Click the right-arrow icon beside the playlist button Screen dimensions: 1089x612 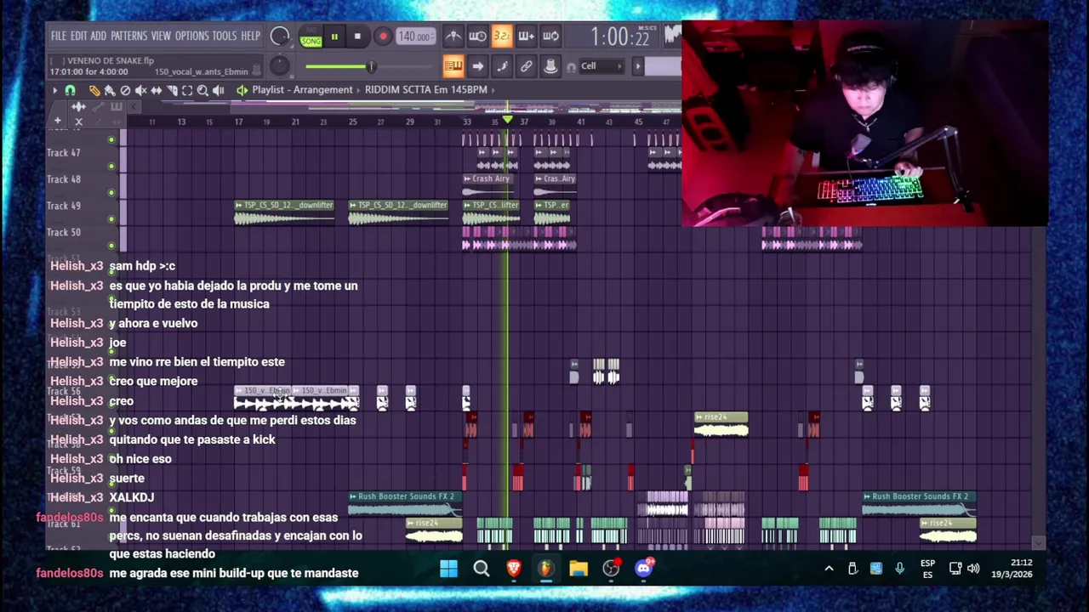[478, 66]
